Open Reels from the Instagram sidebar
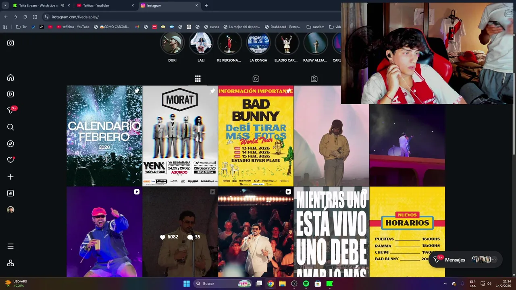 click(x=10, y=94)
